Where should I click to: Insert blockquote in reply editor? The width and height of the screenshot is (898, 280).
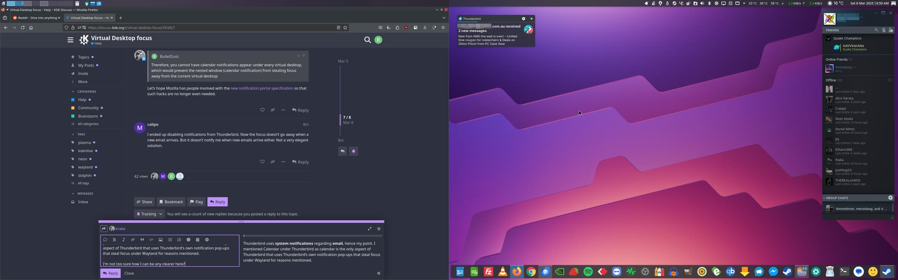click(x=142, y=240)
